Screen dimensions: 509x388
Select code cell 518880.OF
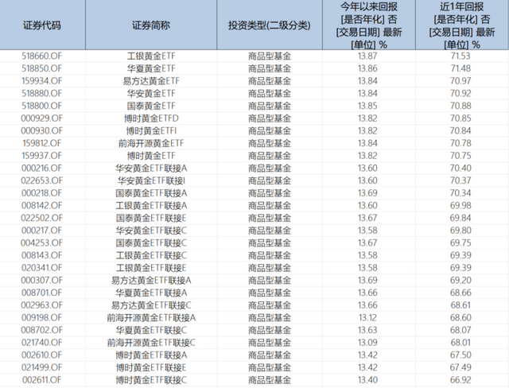(x=41, y=94)
